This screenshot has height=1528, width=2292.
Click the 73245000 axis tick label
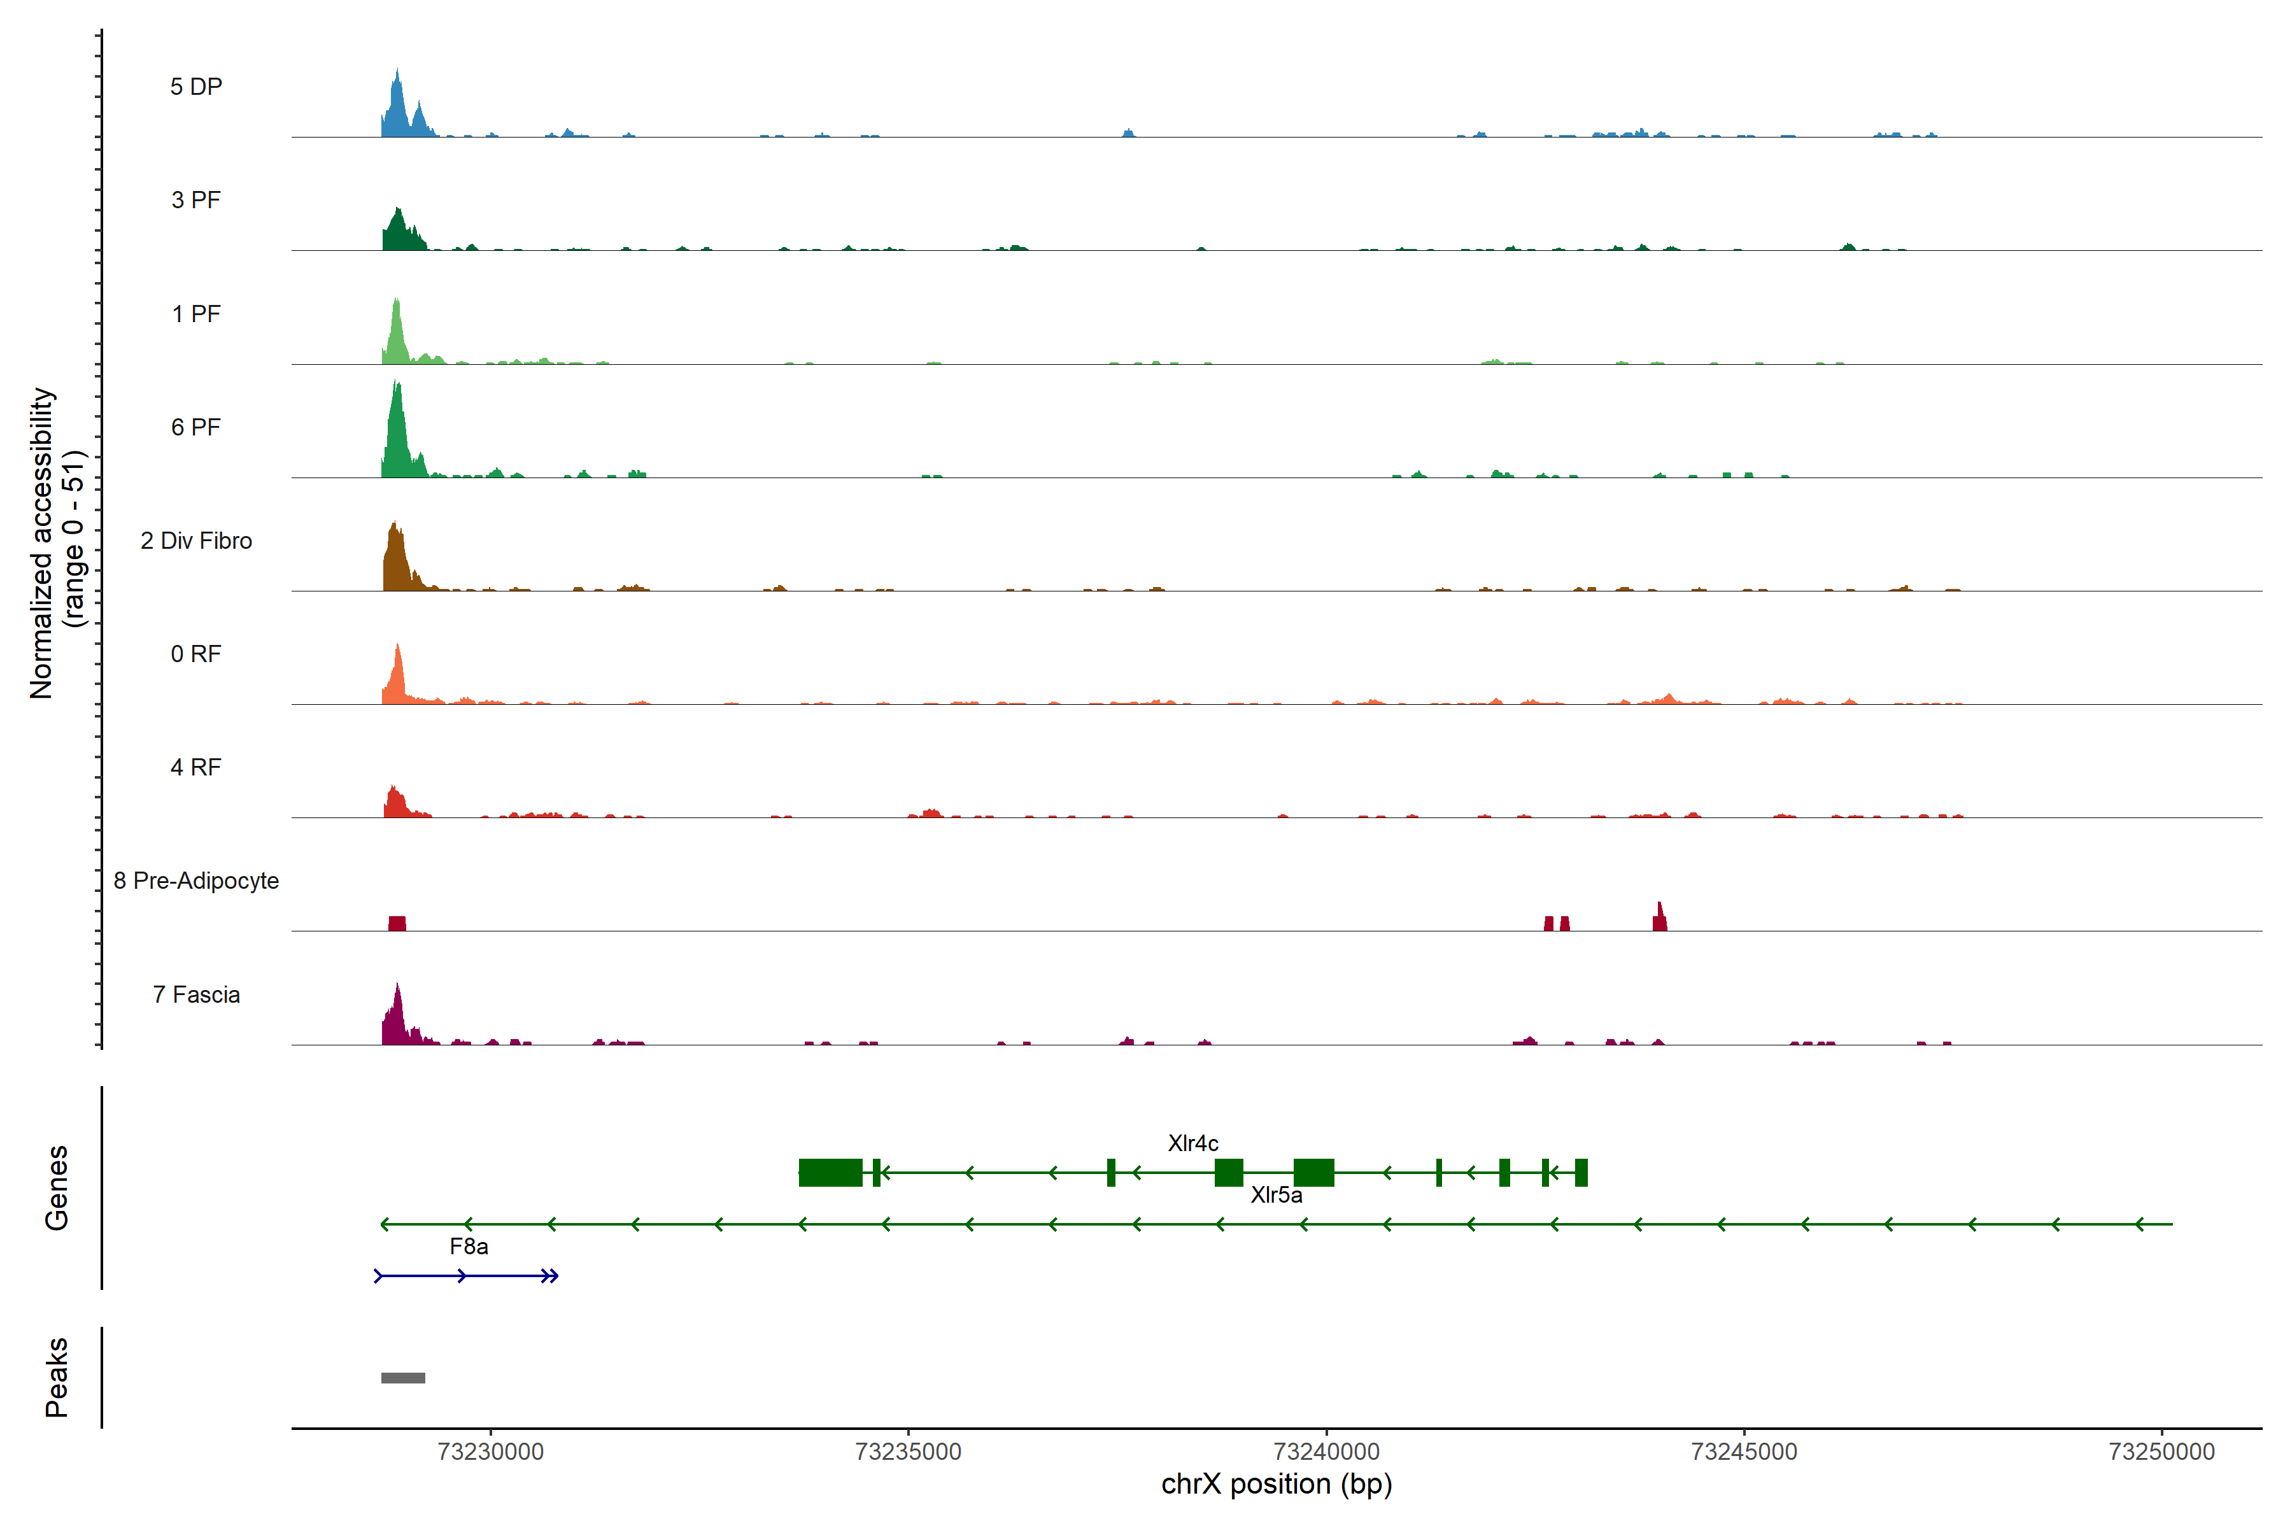(x=1743, y=1451)
